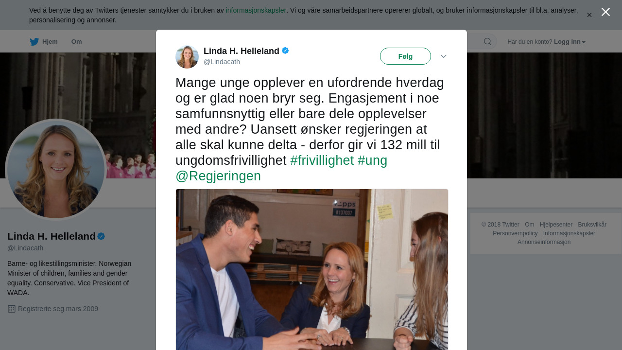This screenshot has height=350, width=622.
Task: Click the calendar icon near registration date
Action: pos(12,309)
